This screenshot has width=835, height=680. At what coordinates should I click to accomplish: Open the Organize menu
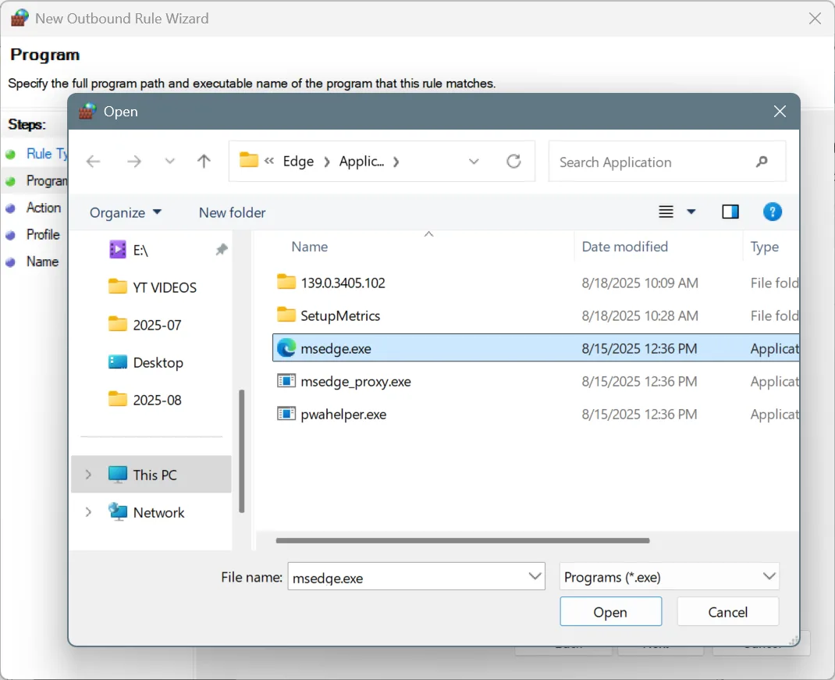pyautogui.click(x=125, y=212)
